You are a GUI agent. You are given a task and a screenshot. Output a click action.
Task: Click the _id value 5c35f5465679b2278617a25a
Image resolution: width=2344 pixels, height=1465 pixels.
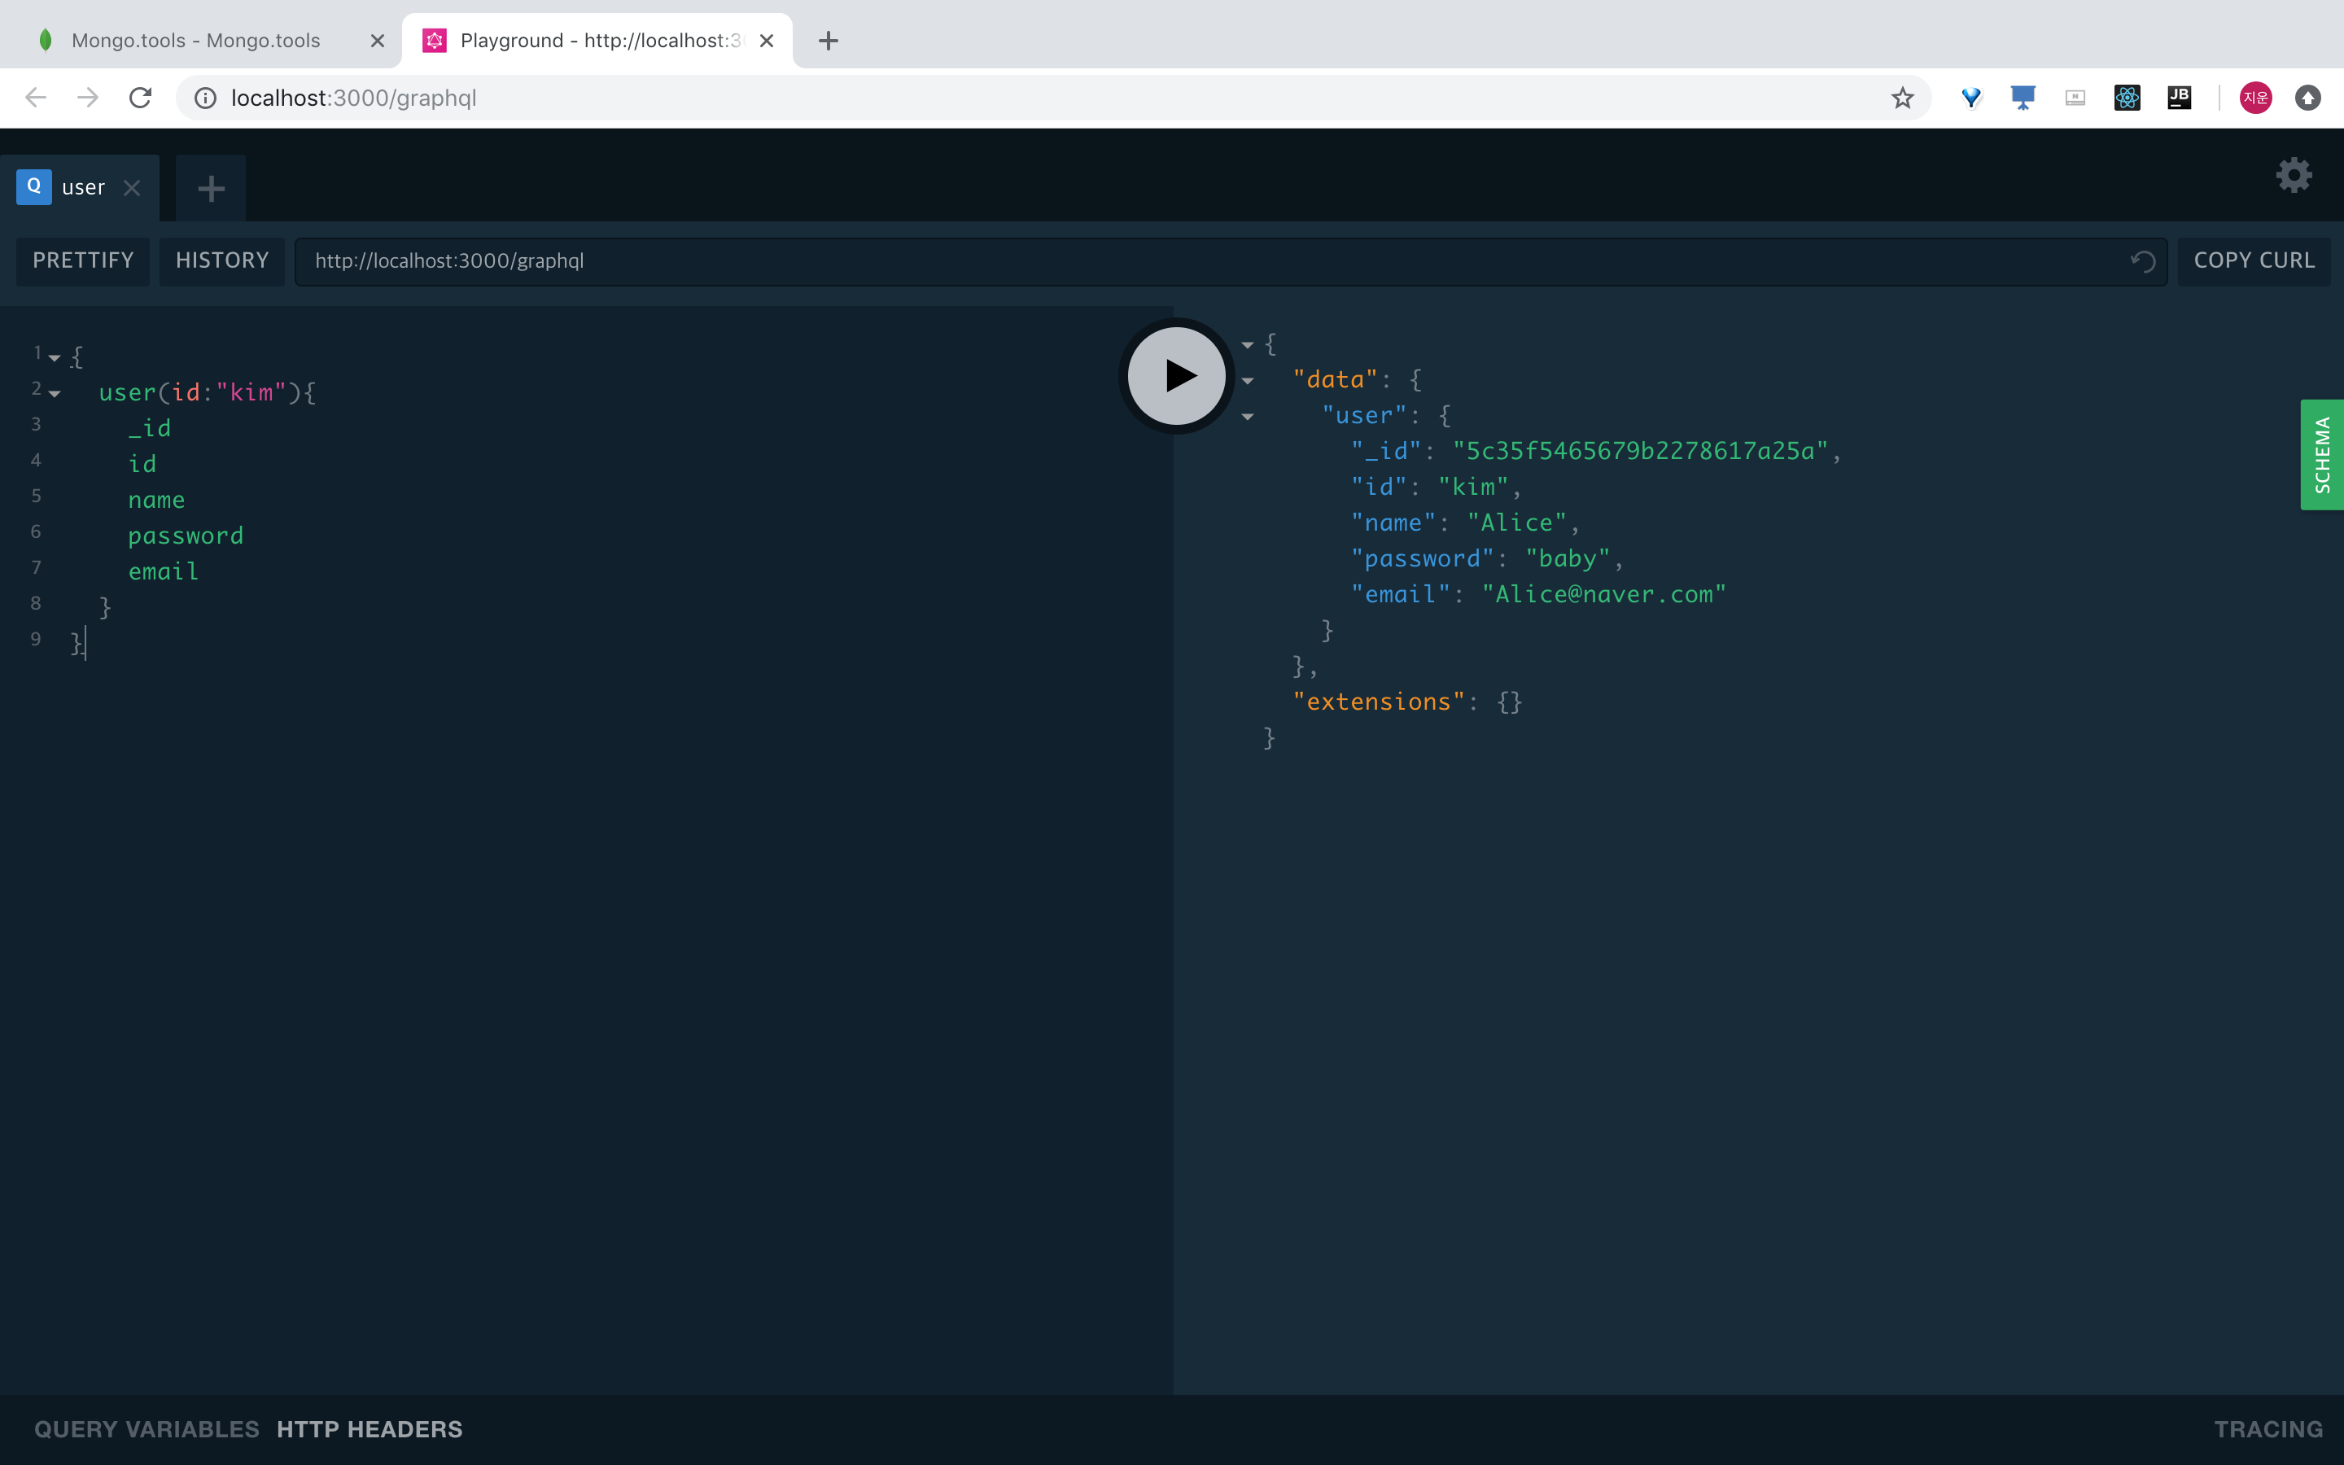1640,451
